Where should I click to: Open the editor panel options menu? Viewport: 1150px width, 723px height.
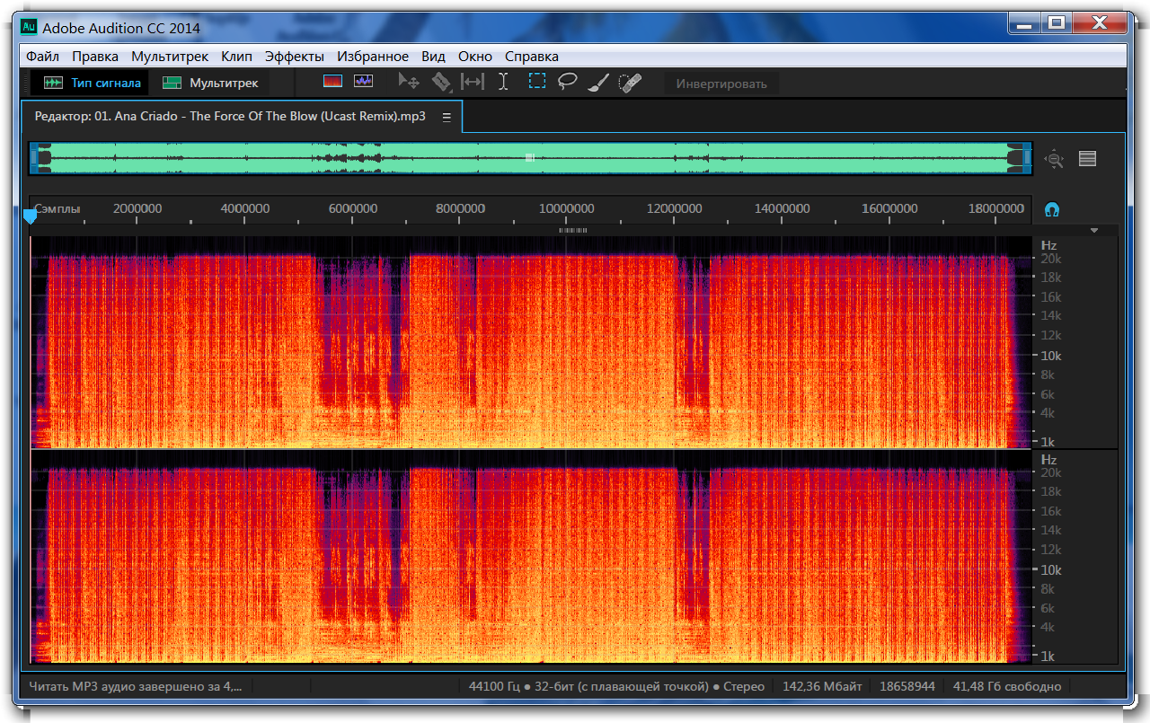point(447,117)
